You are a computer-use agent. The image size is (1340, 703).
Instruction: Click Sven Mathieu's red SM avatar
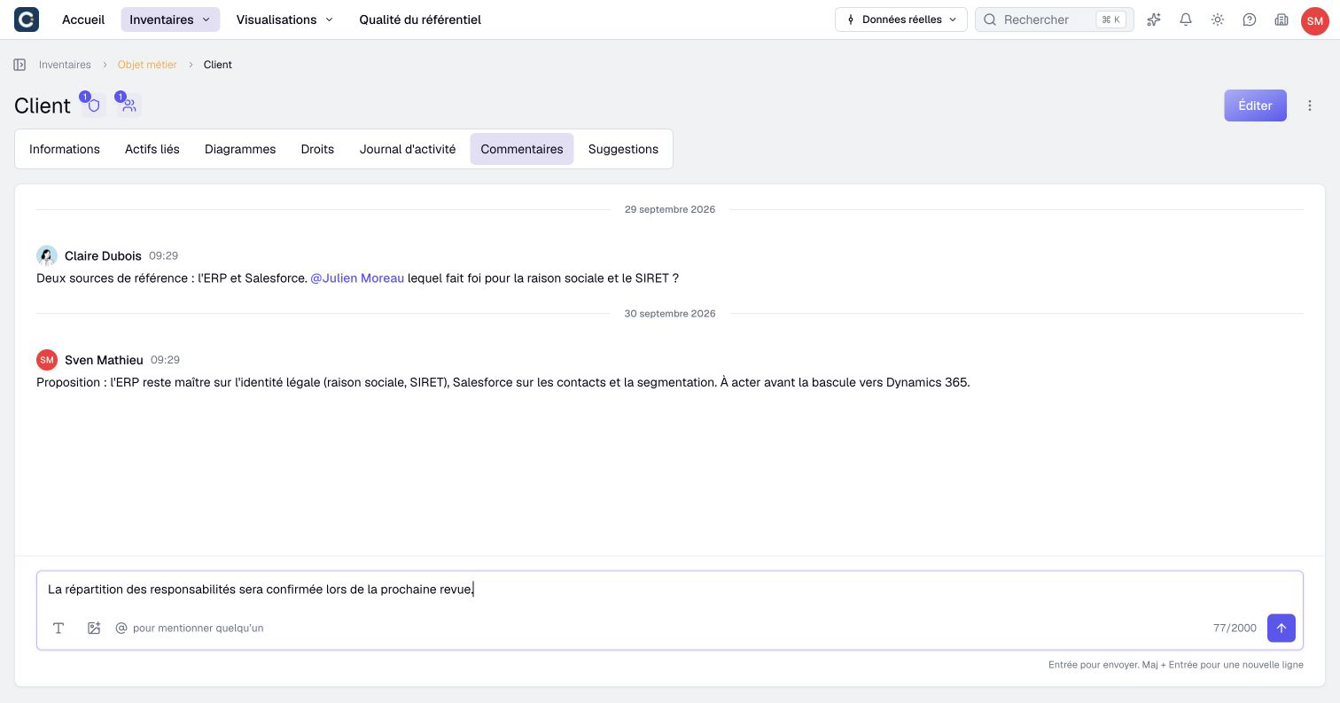click(47, 359)
